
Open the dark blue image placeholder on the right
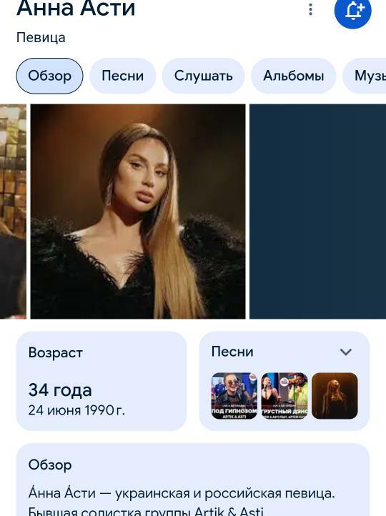click(x=317, y=212)
